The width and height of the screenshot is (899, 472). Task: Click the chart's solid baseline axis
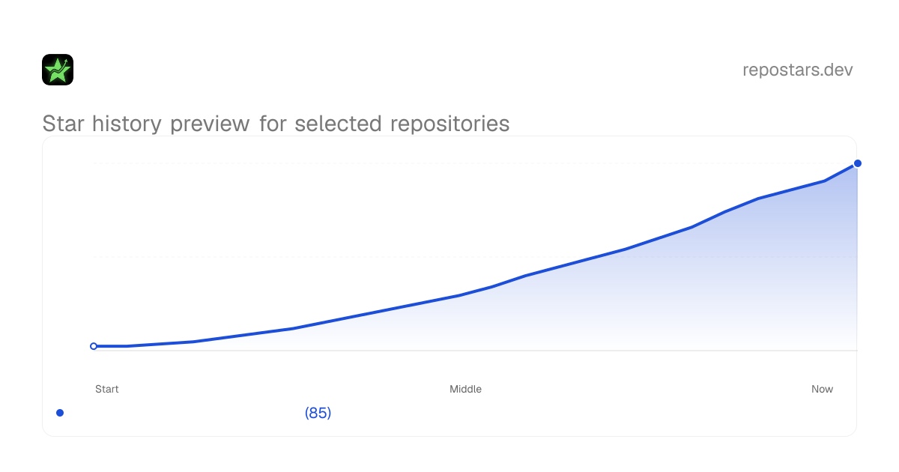click(x=475, y=351)
